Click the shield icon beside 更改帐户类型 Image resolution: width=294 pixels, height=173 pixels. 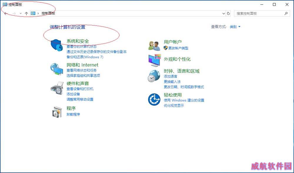coord(166,48)
